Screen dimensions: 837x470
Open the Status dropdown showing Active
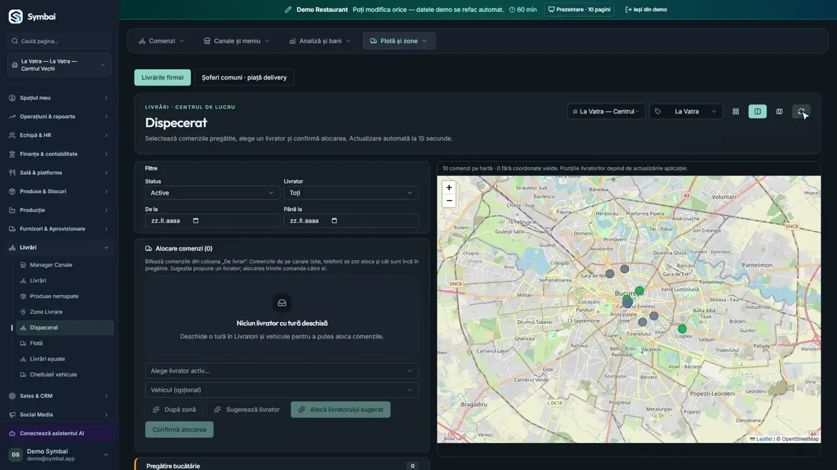click(213, 193)
